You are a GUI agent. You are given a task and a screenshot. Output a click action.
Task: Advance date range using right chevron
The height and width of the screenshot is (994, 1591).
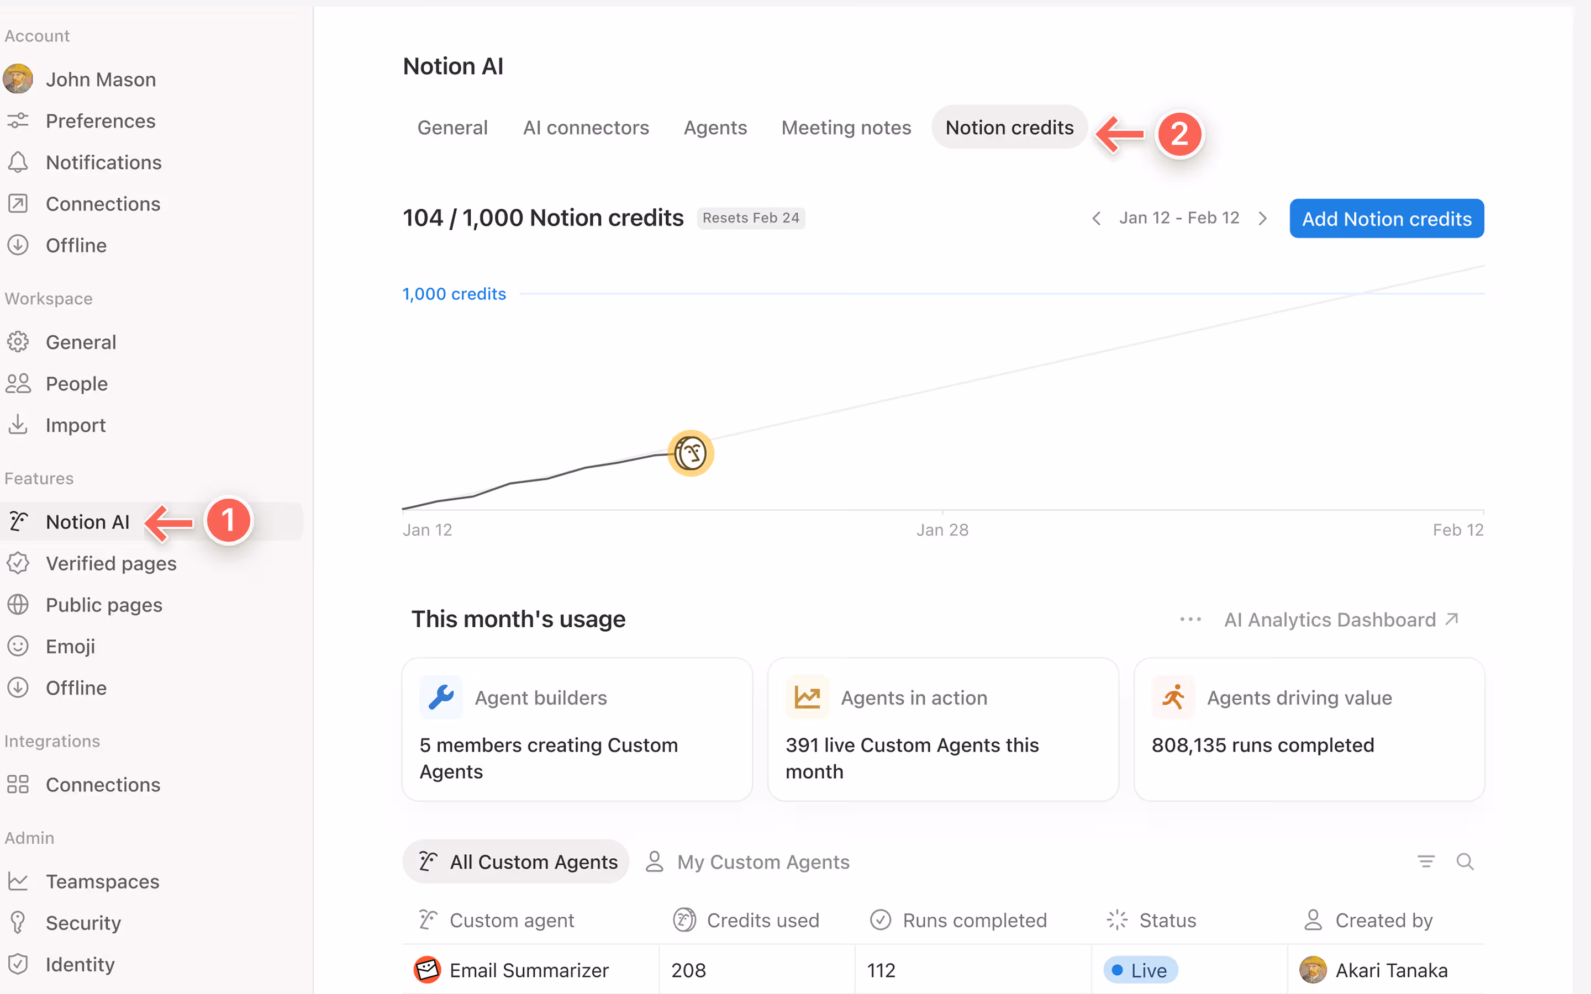pyautogui.click(x=1263, y=218)
